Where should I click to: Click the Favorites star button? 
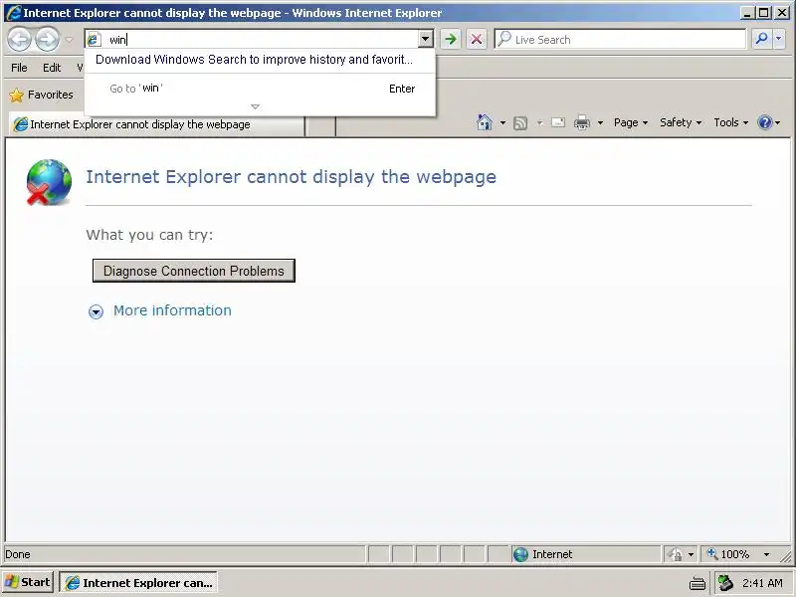click(42, 95)
